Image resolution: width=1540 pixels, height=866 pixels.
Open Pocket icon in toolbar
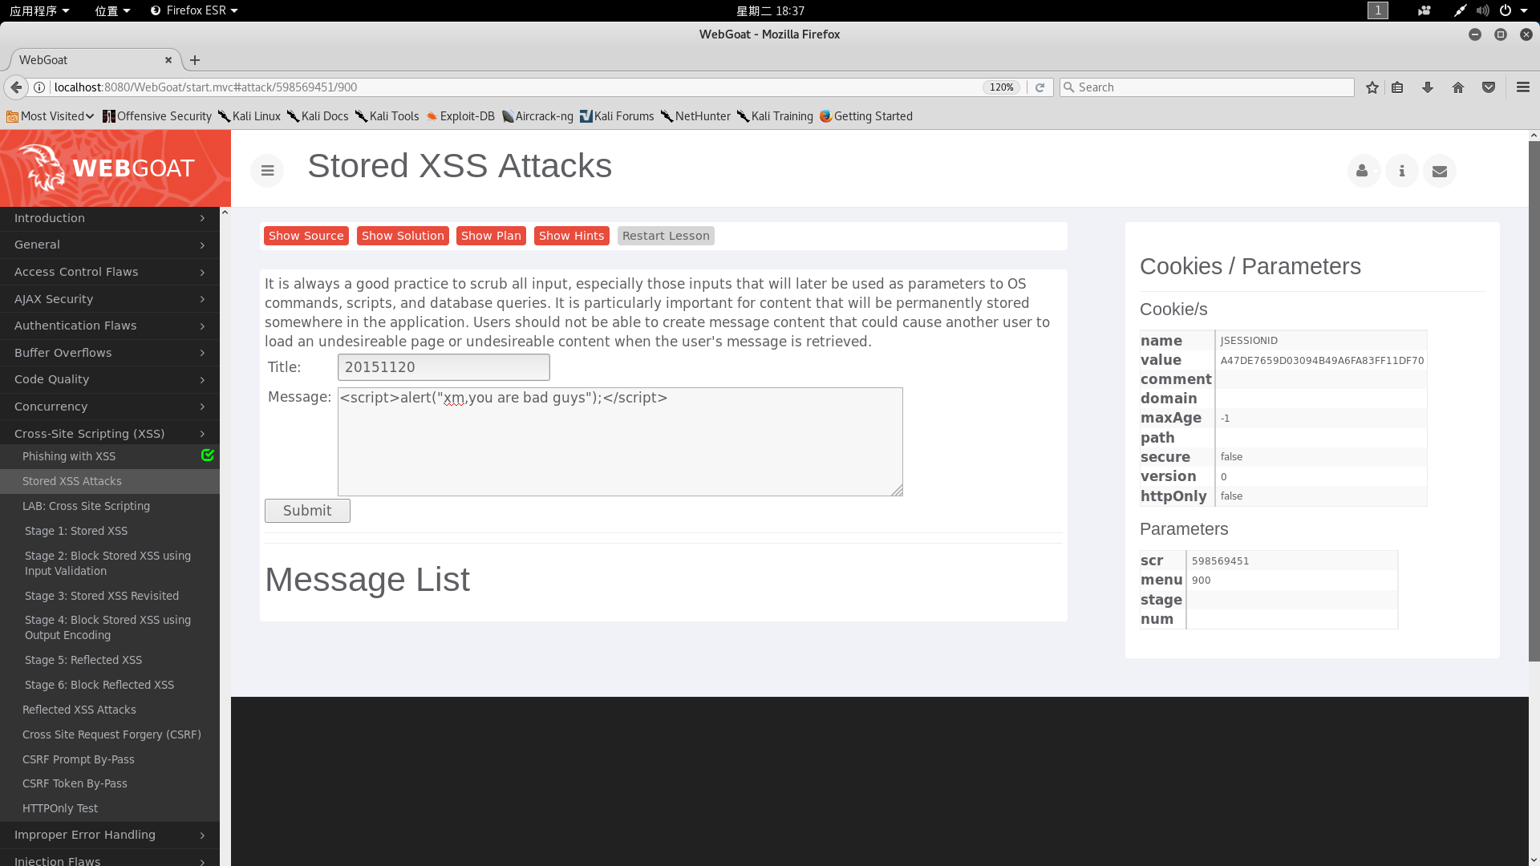pyautogui.click(x=1489, y=87)
